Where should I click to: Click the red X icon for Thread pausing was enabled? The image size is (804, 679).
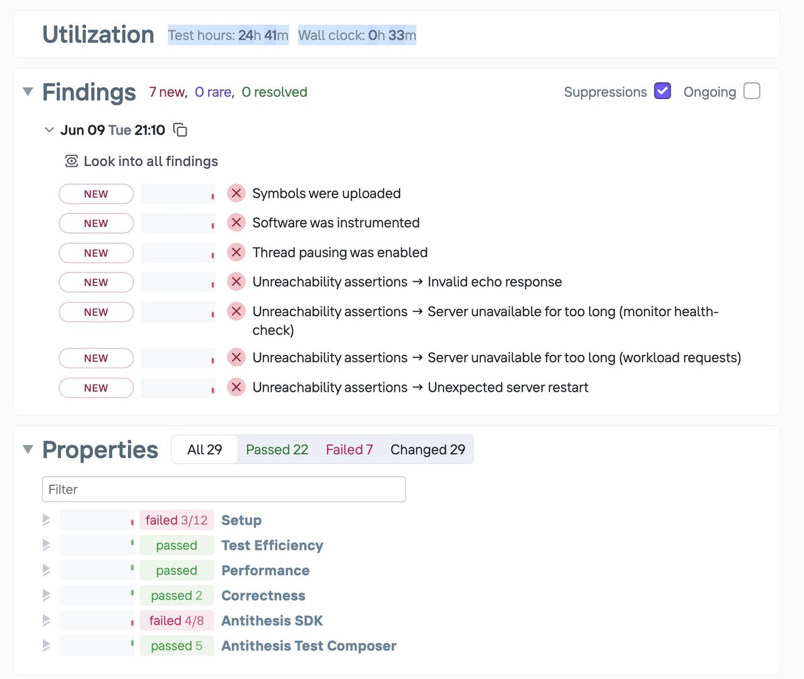(x=236, y=252)
